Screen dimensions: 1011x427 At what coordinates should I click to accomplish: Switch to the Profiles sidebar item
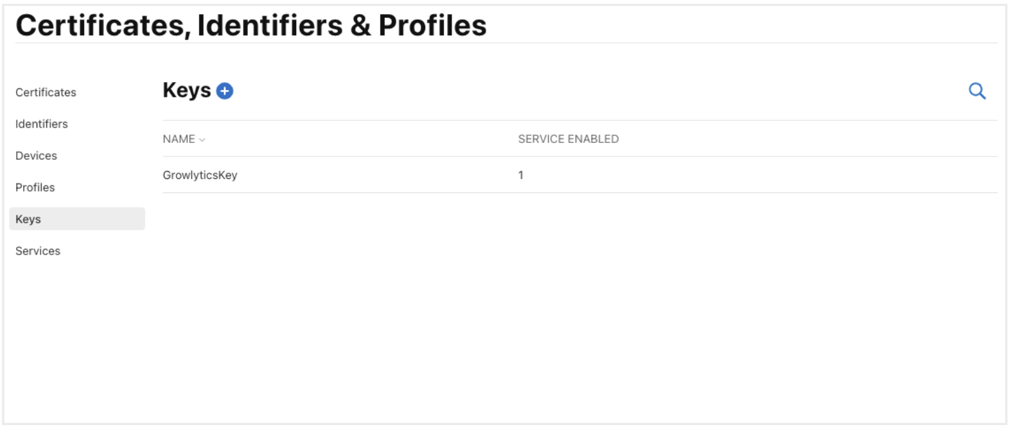click(x=35, y=187)
